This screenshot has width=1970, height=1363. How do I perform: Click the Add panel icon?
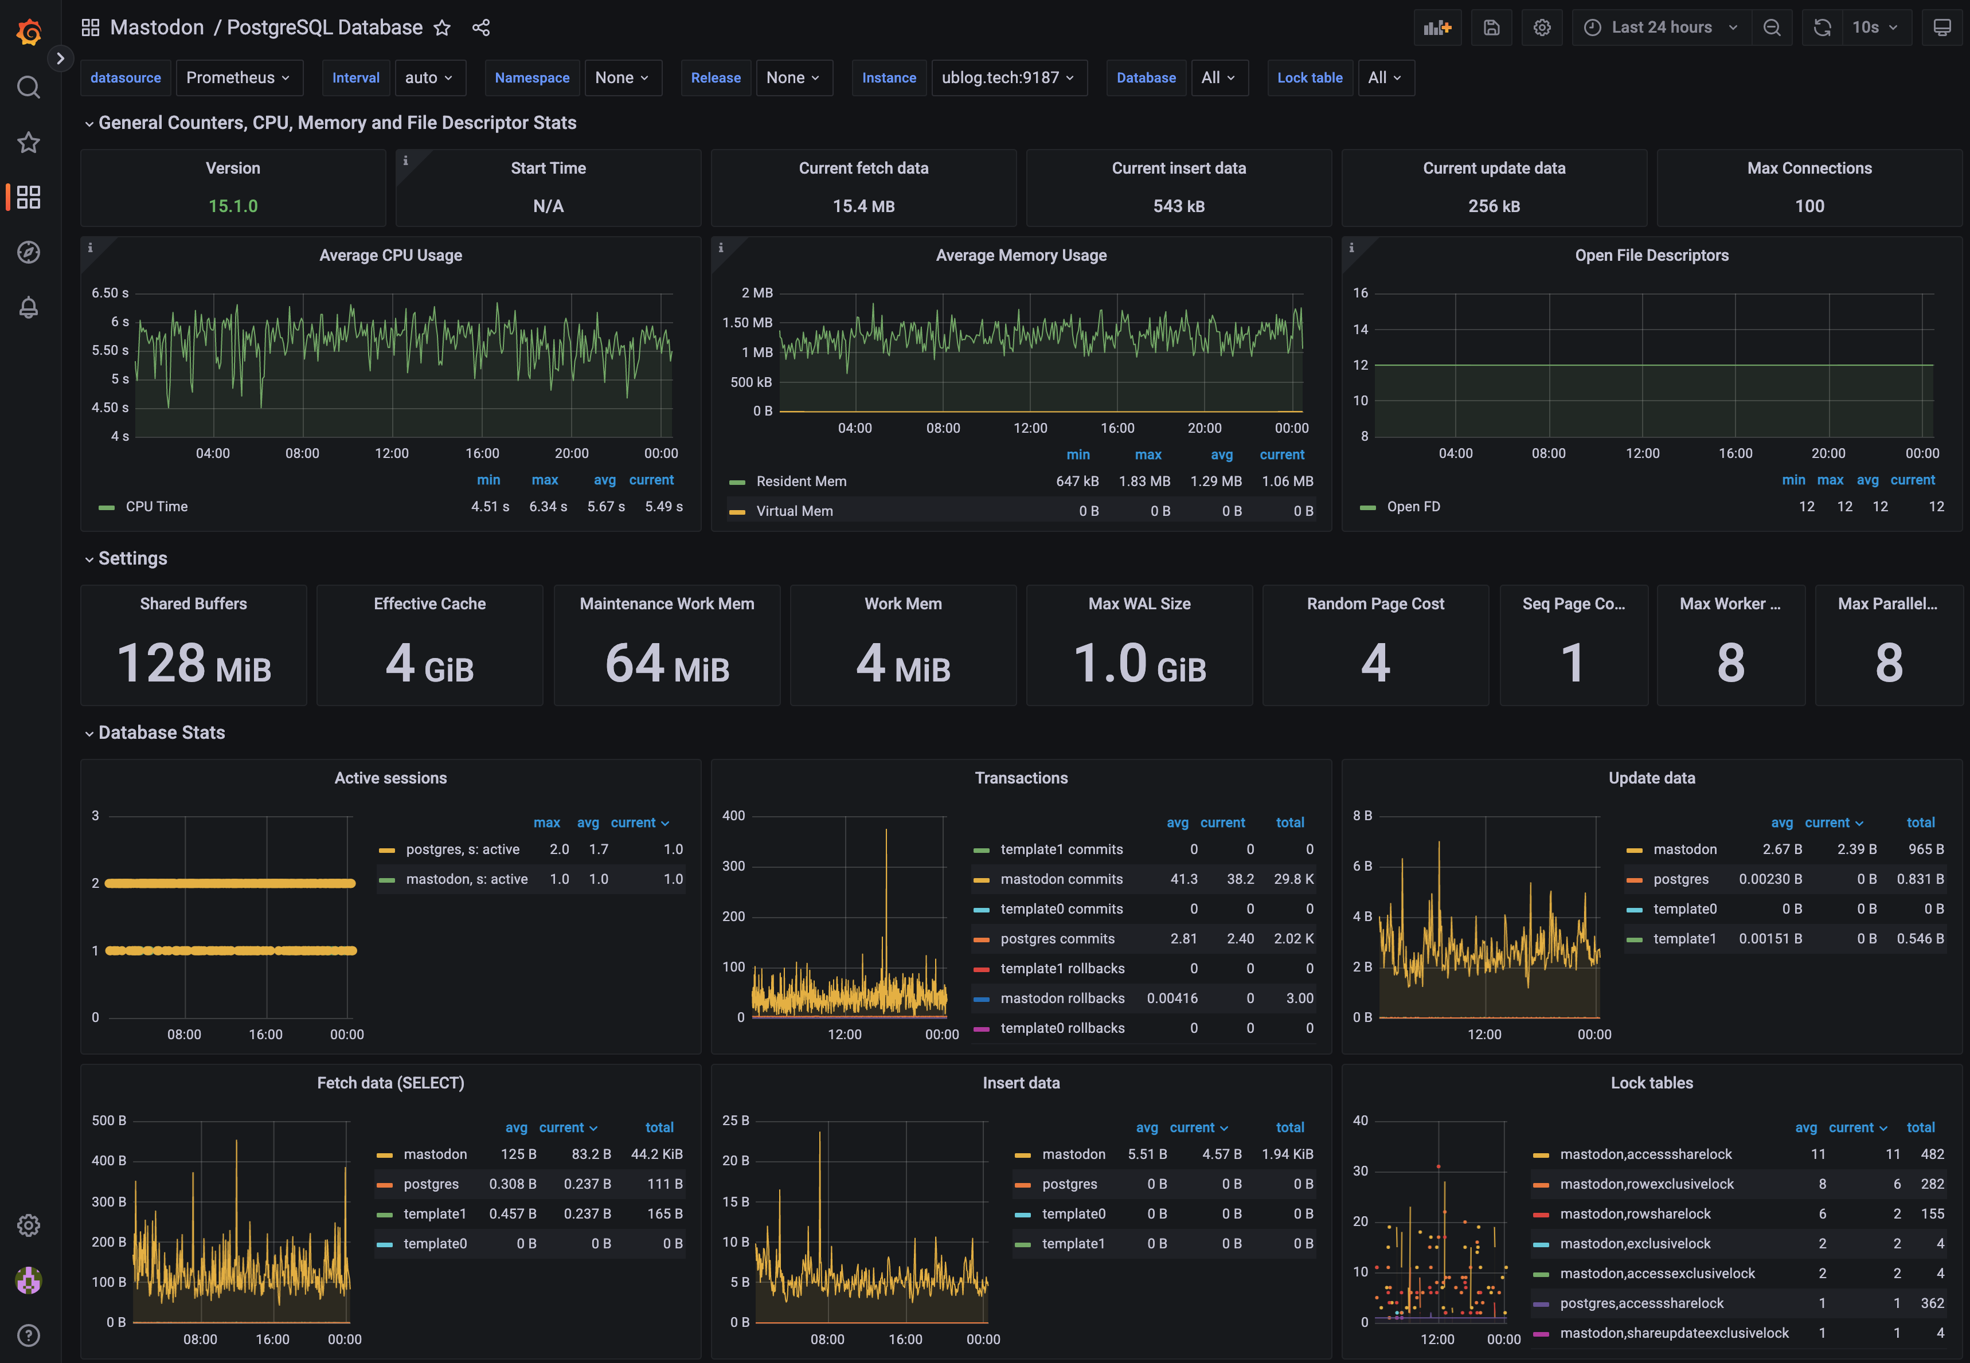click(x=1437, y=28)
